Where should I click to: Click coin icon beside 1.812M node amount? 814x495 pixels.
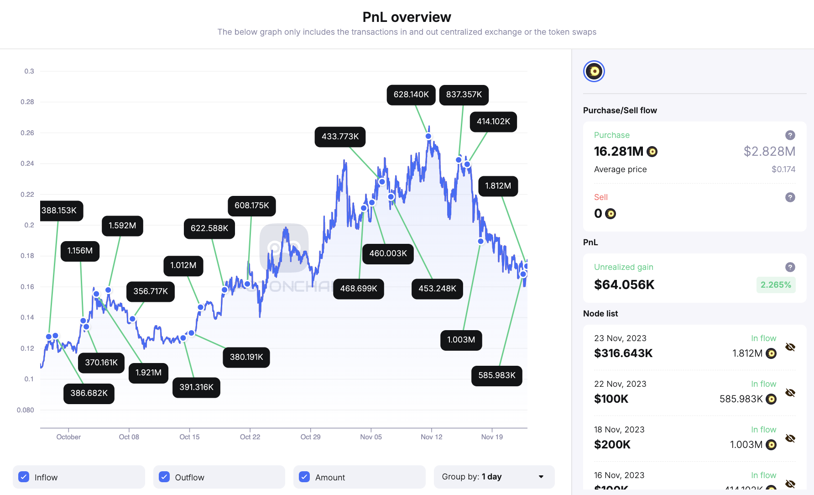coord(771,353)
